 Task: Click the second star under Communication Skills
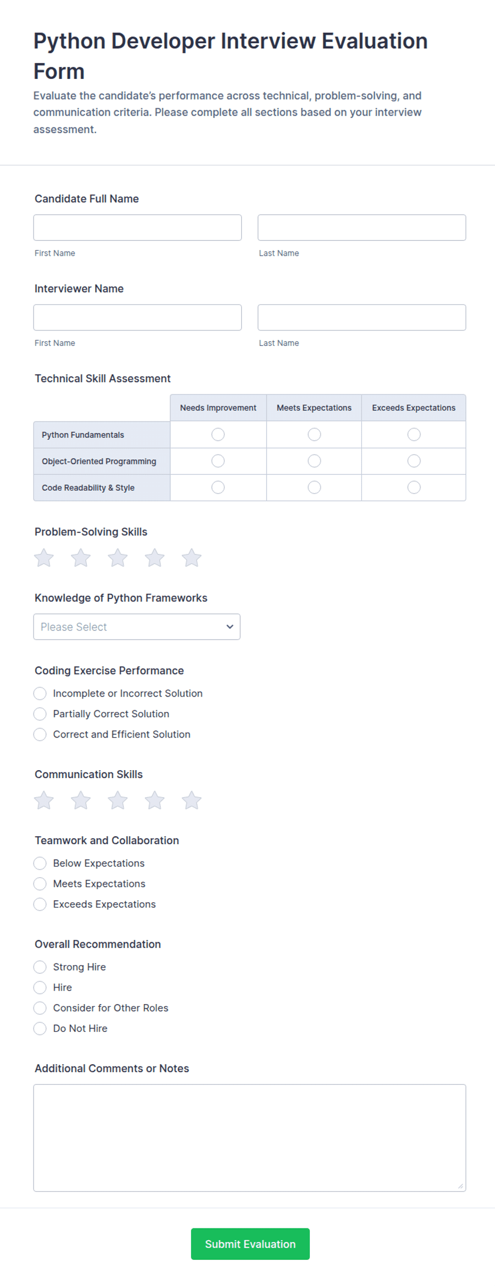coord(80,800)
